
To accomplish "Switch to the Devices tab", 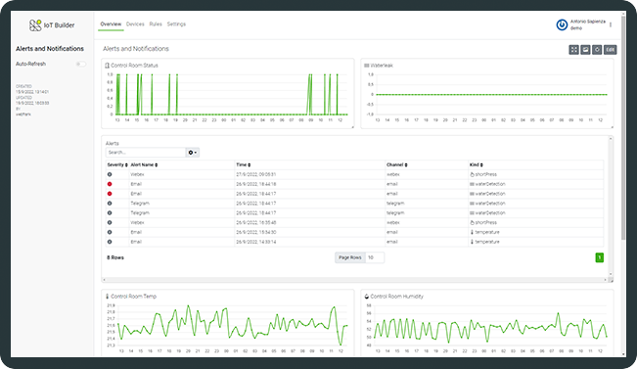I will coord(135,23).
